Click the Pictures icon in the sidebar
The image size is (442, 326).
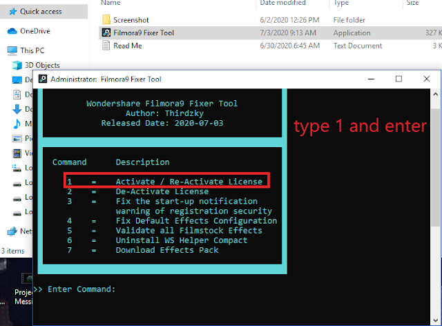[17, 138]
